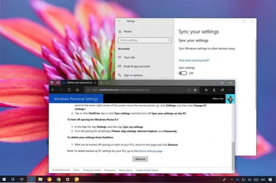Toggle the Sync settings switch

pyautogui.click(x=183, y=73)
